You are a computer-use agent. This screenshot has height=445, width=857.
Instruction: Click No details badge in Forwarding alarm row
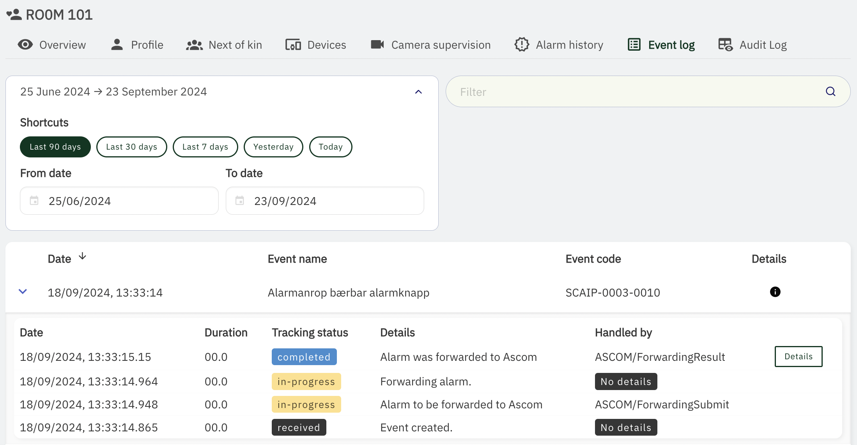626,381
